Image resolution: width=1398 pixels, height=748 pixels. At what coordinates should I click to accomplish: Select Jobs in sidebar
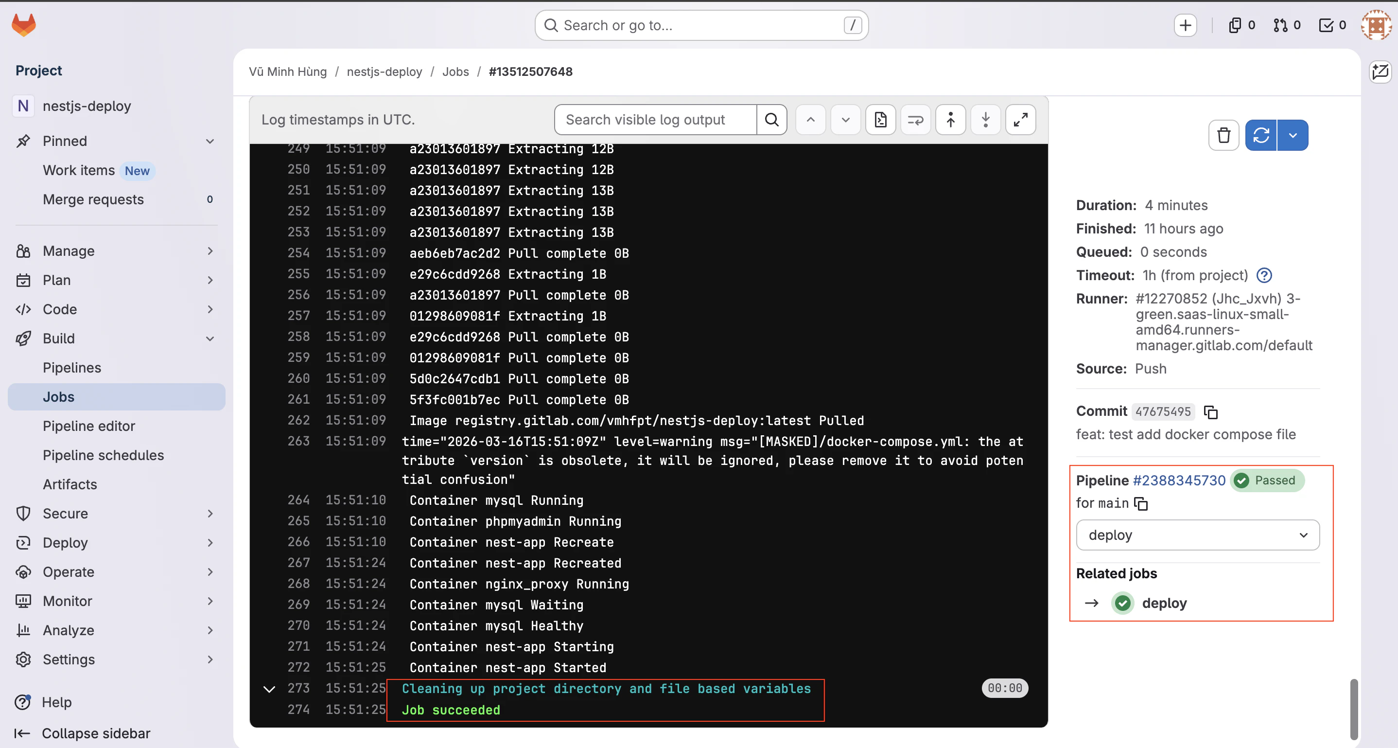tap(116, 397)
